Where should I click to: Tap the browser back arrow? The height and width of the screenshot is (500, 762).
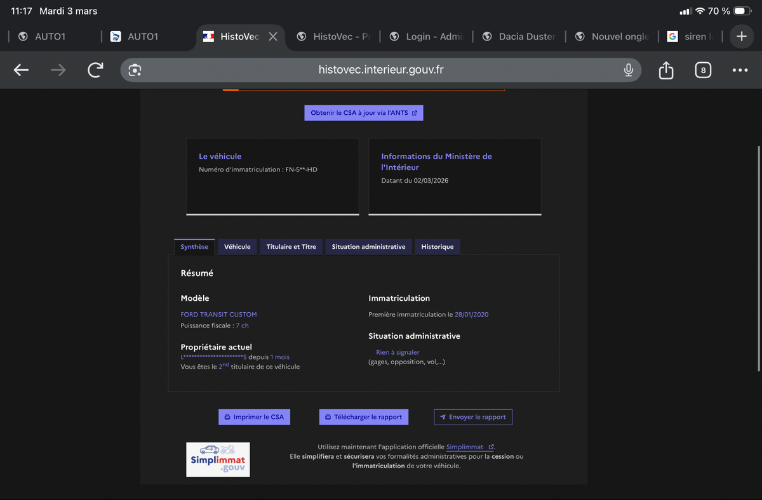coord(22,70)
